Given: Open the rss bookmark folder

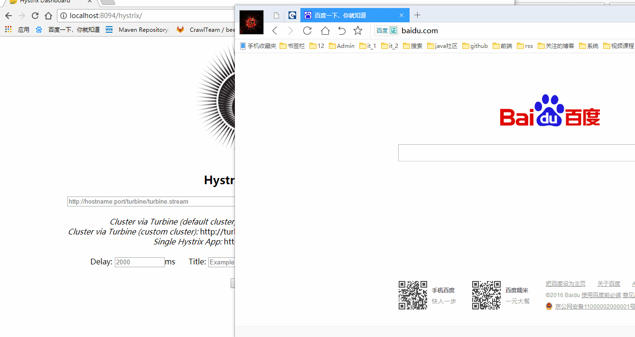Looking at the screenshot, I should [525, 46].
